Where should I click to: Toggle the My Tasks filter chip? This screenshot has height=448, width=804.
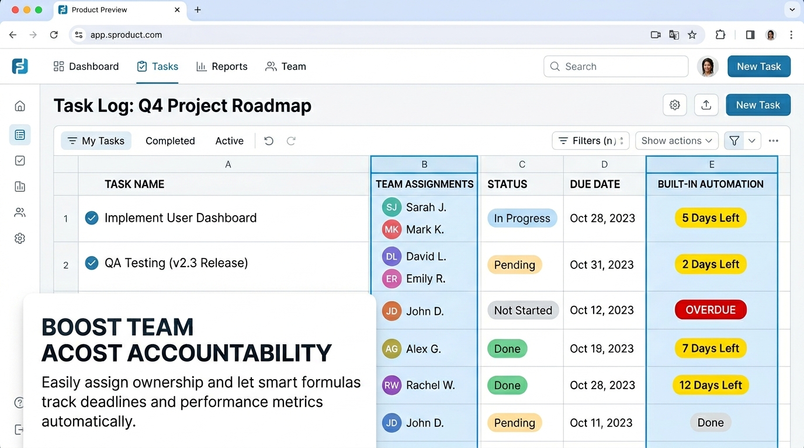(96, 141)
